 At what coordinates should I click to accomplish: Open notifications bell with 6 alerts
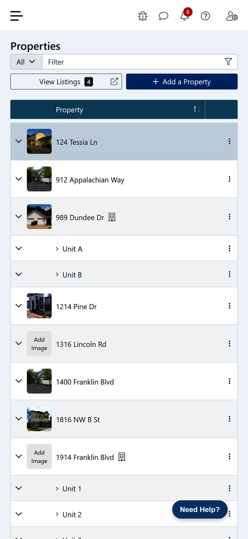click(185, 16)
